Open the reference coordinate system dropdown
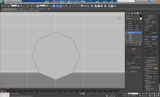Image resolution: width=160 pixels, height=97 pixels. [x=42, y=6]
